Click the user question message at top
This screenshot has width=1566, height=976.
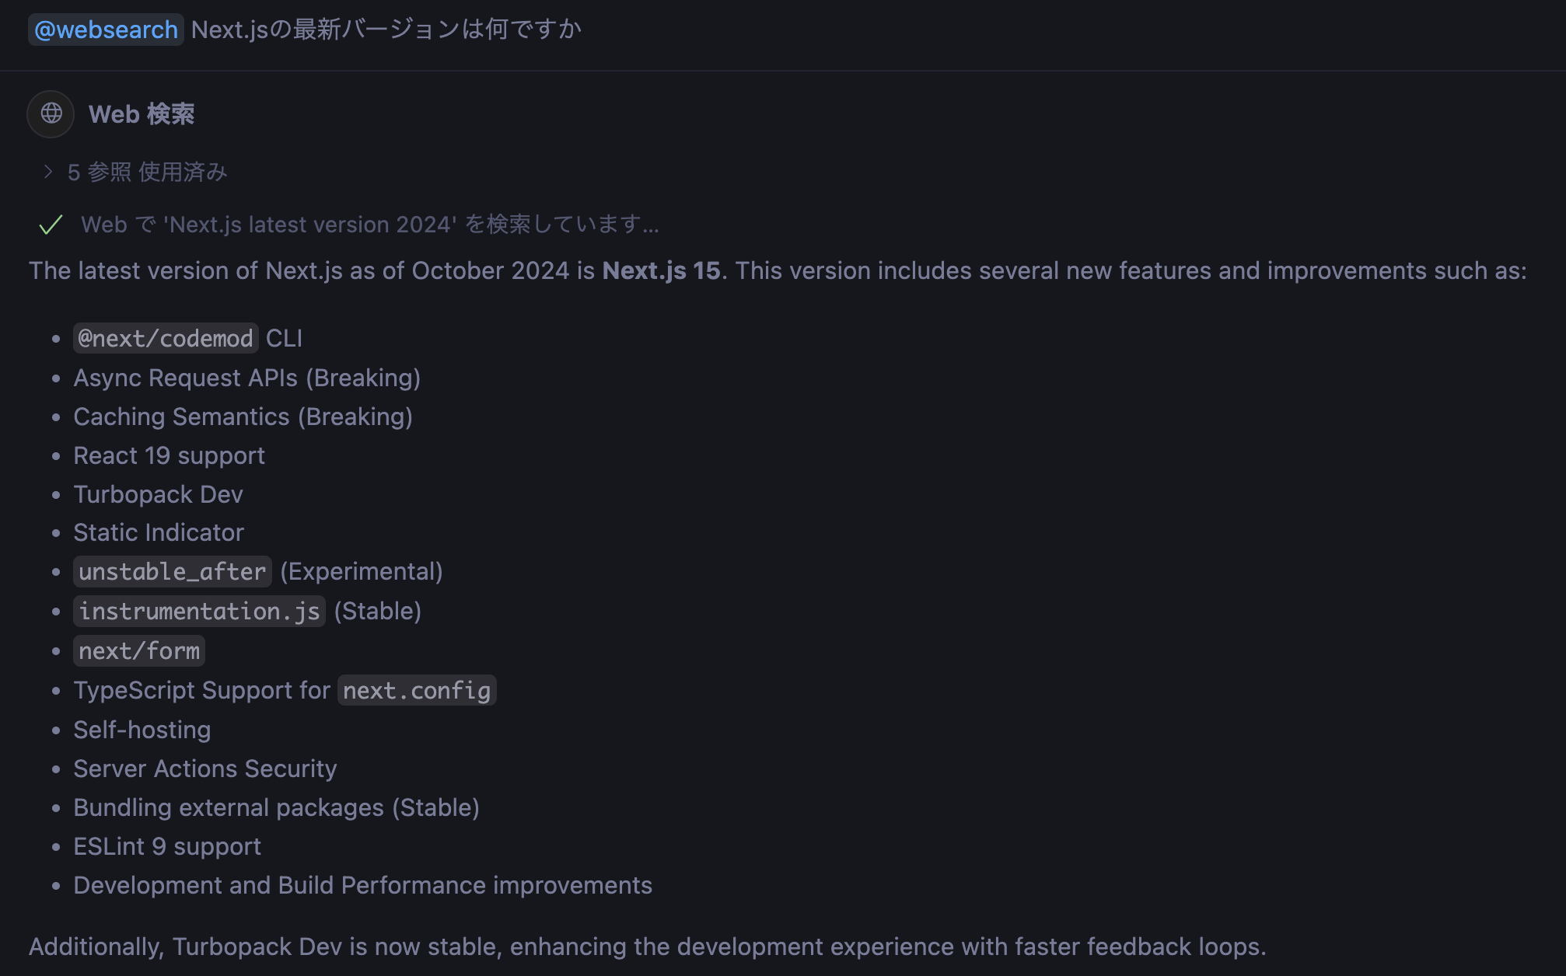point(386,30)
